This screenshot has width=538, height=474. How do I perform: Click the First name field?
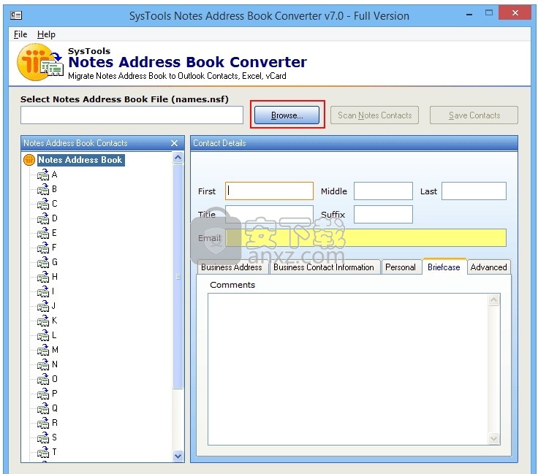269,191
